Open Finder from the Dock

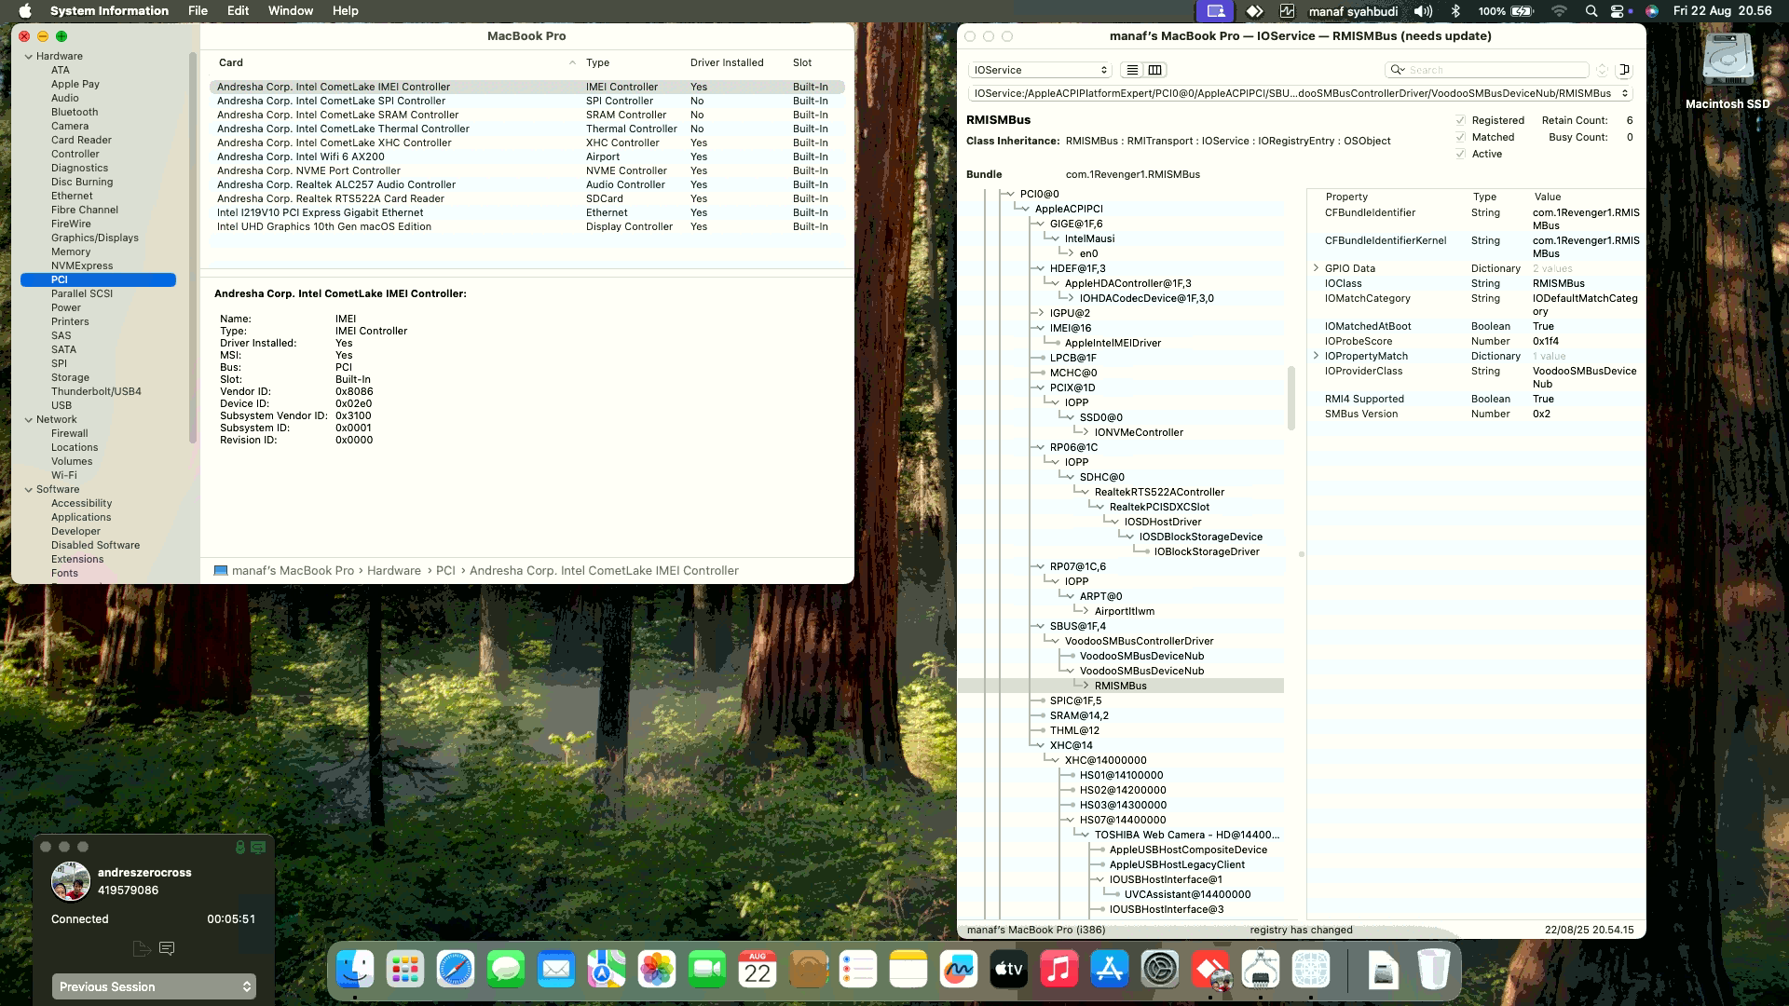click(x=355, y=970)
